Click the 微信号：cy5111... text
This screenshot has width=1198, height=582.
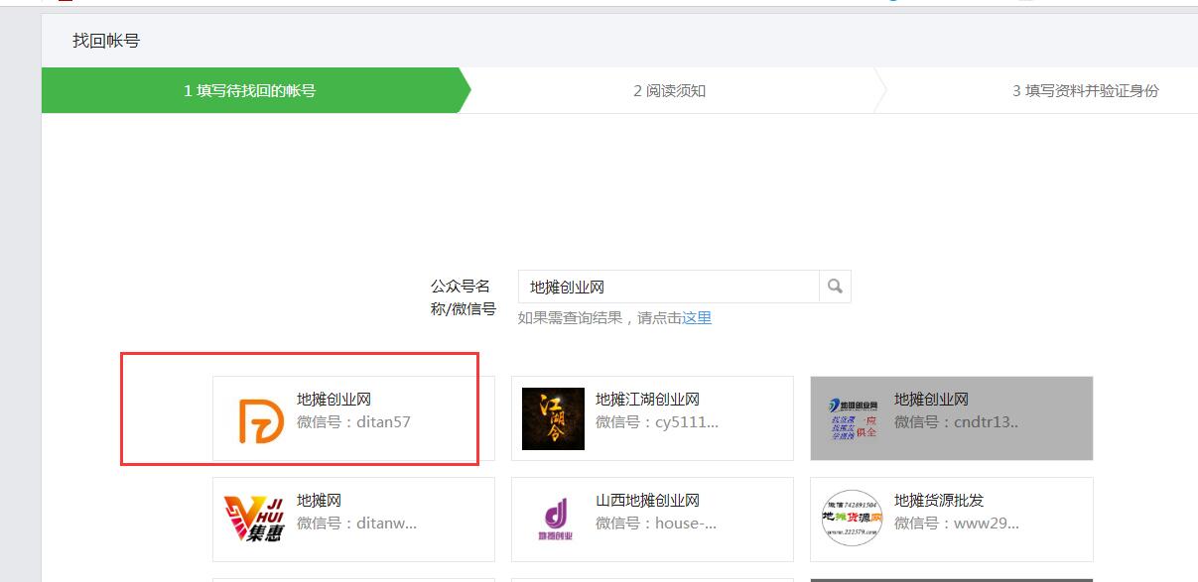click(x=657, y=422)
